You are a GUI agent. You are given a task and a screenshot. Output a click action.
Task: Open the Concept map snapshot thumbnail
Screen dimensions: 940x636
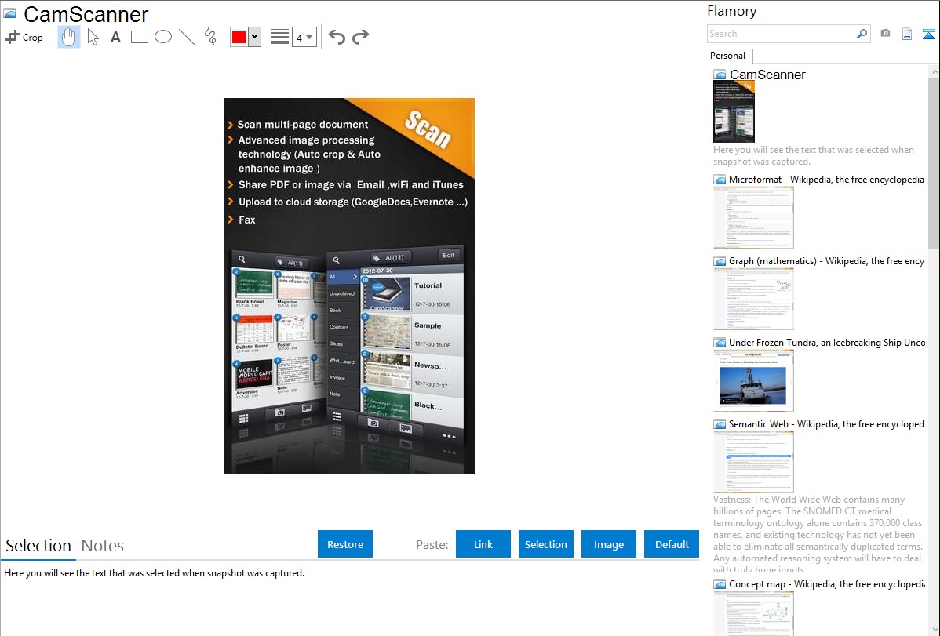753,613
